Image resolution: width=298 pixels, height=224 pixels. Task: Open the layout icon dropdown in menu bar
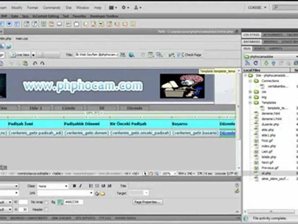[x=113, y=7]
